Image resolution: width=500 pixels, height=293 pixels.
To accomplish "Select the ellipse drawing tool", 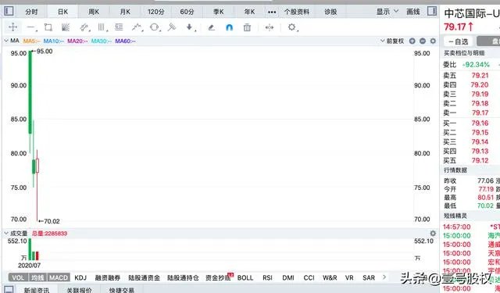I will point(155,27).
